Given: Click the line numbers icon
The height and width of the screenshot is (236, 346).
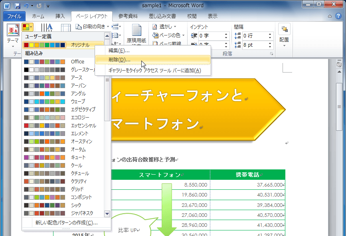Looking at the screenshot, I should coord(116,35).
